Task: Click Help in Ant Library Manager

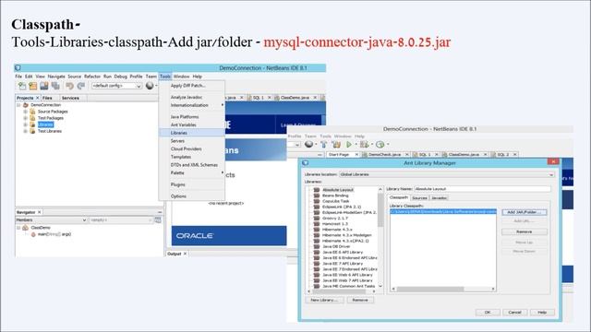Action: pos(542,313)
